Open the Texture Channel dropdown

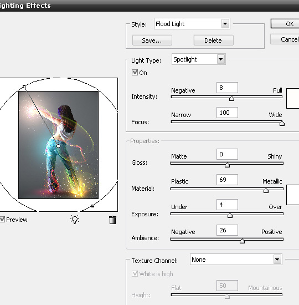click(236, 260)
